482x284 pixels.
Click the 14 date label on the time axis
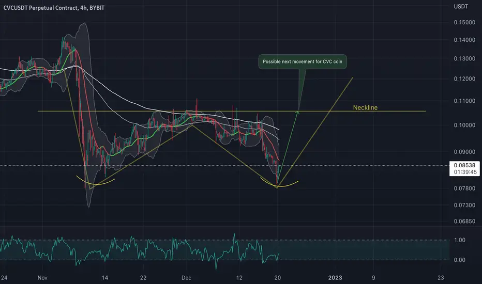point(105,278)
